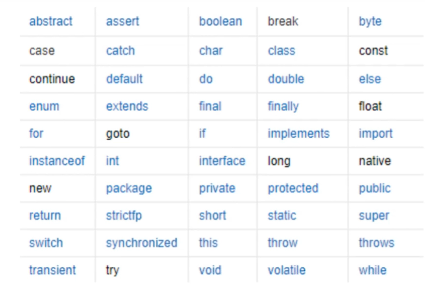Open the 'transient' keyword link
This screenshot has height=298, width=425.
[52, 270]
